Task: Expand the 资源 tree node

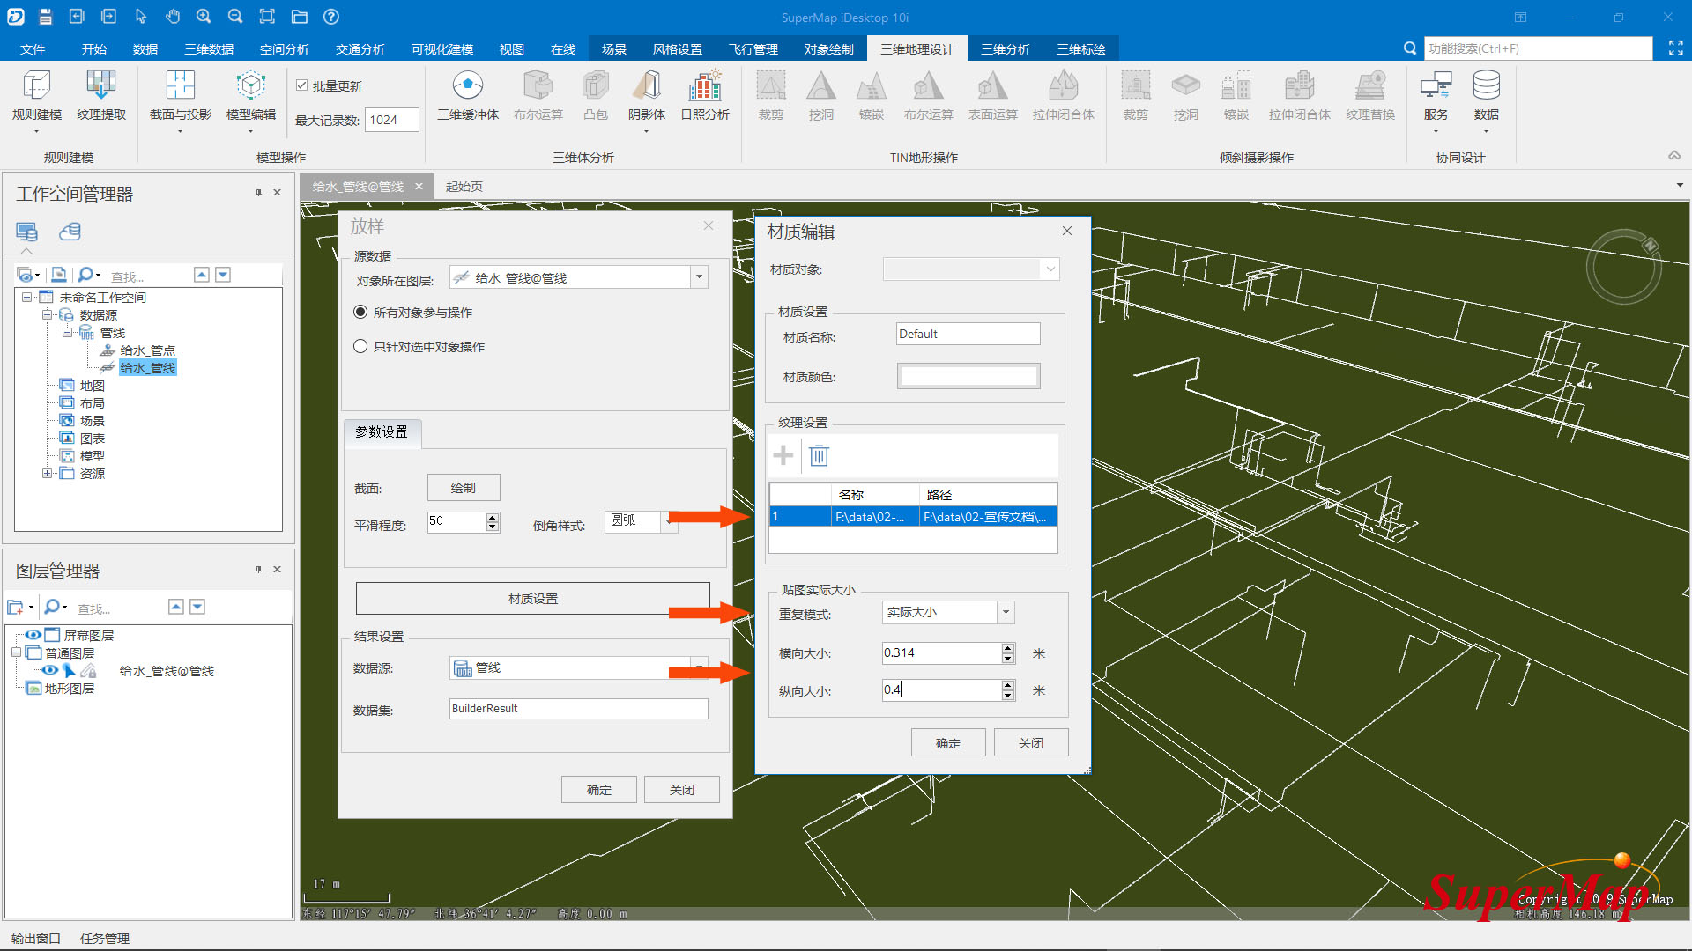Action: coord(48,474)
